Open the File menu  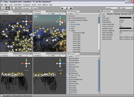(2, 5)
